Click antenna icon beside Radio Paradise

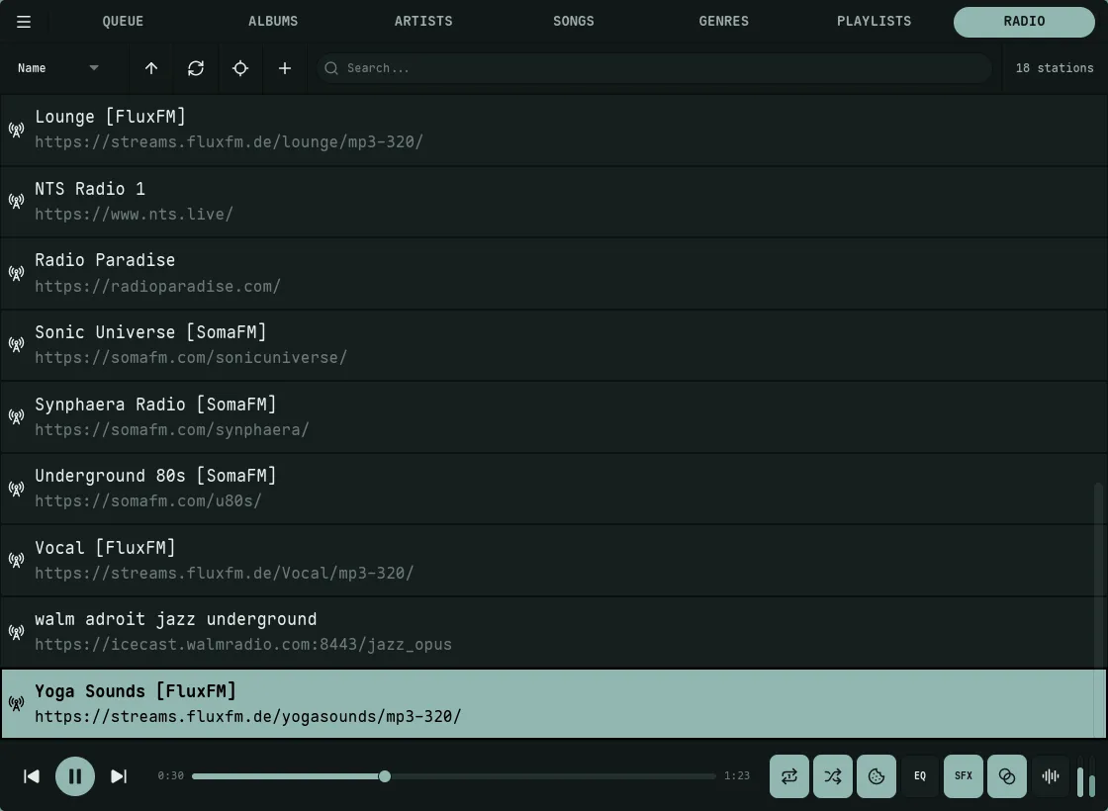point(16,273)
